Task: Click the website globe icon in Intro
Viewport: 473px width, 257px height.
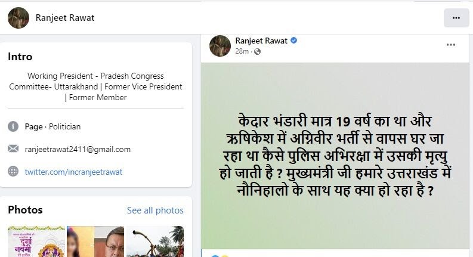Action: click(x=13, y=171)
